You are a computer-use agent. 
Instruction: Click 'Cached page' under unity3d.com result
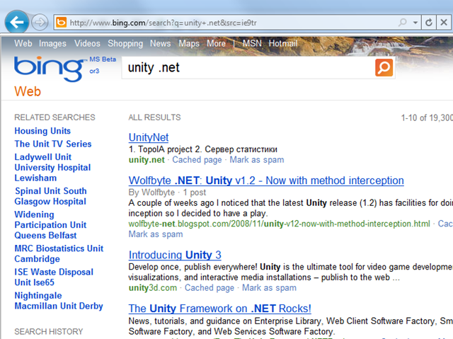coord(210,288)
